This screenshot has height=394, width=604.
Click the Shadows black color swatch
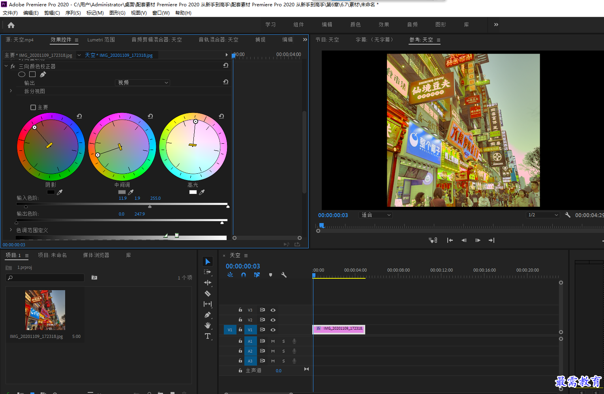(x=51, y=192)
